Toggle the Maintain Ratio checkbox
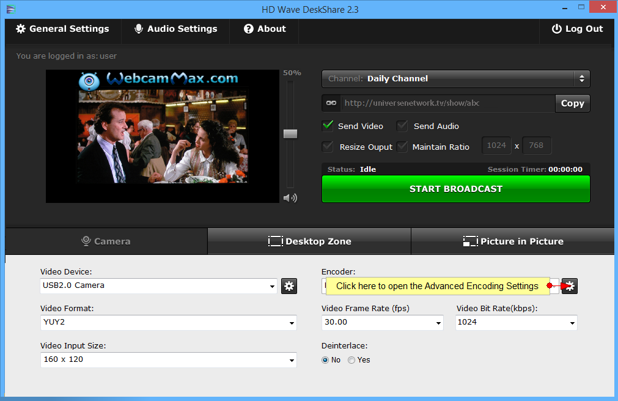Screen dimensions: 618x401 tap(402, 147)
